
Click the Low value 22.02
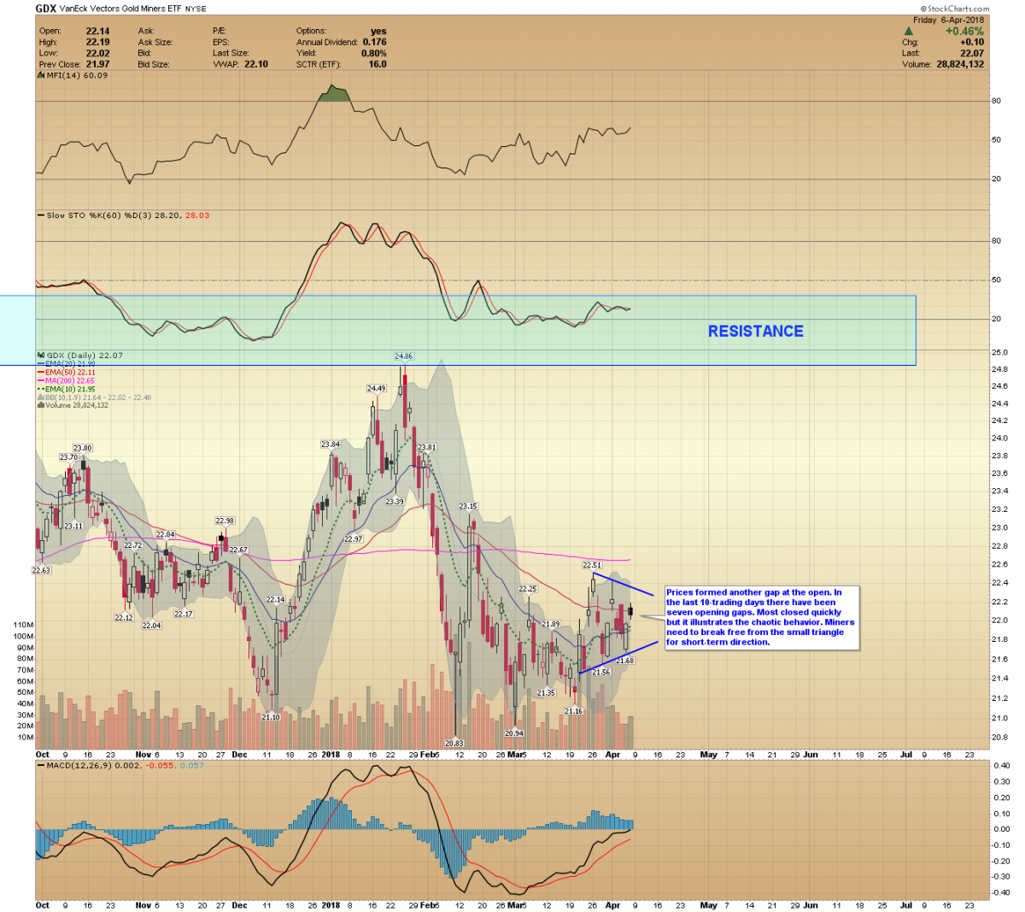97,53
